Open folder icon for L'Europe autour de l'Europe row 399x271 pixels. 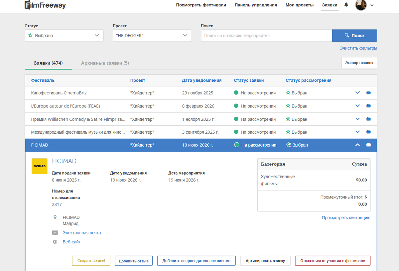click(368, 106)
